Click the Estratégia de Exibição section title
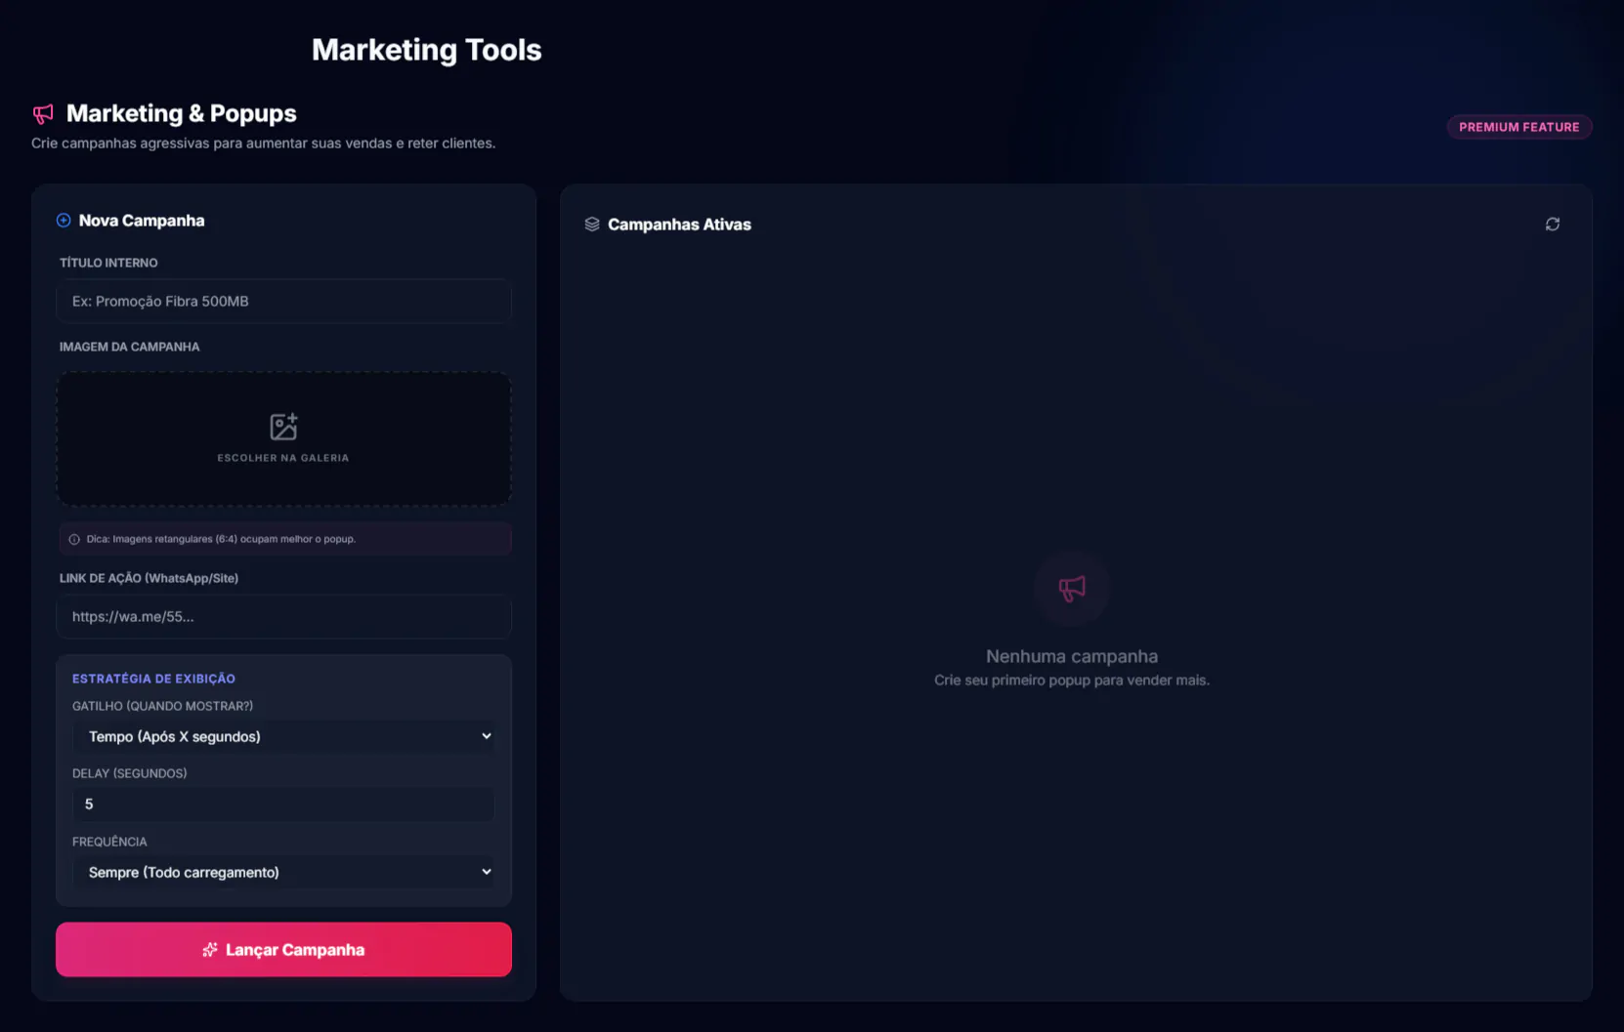 [153, 679]
